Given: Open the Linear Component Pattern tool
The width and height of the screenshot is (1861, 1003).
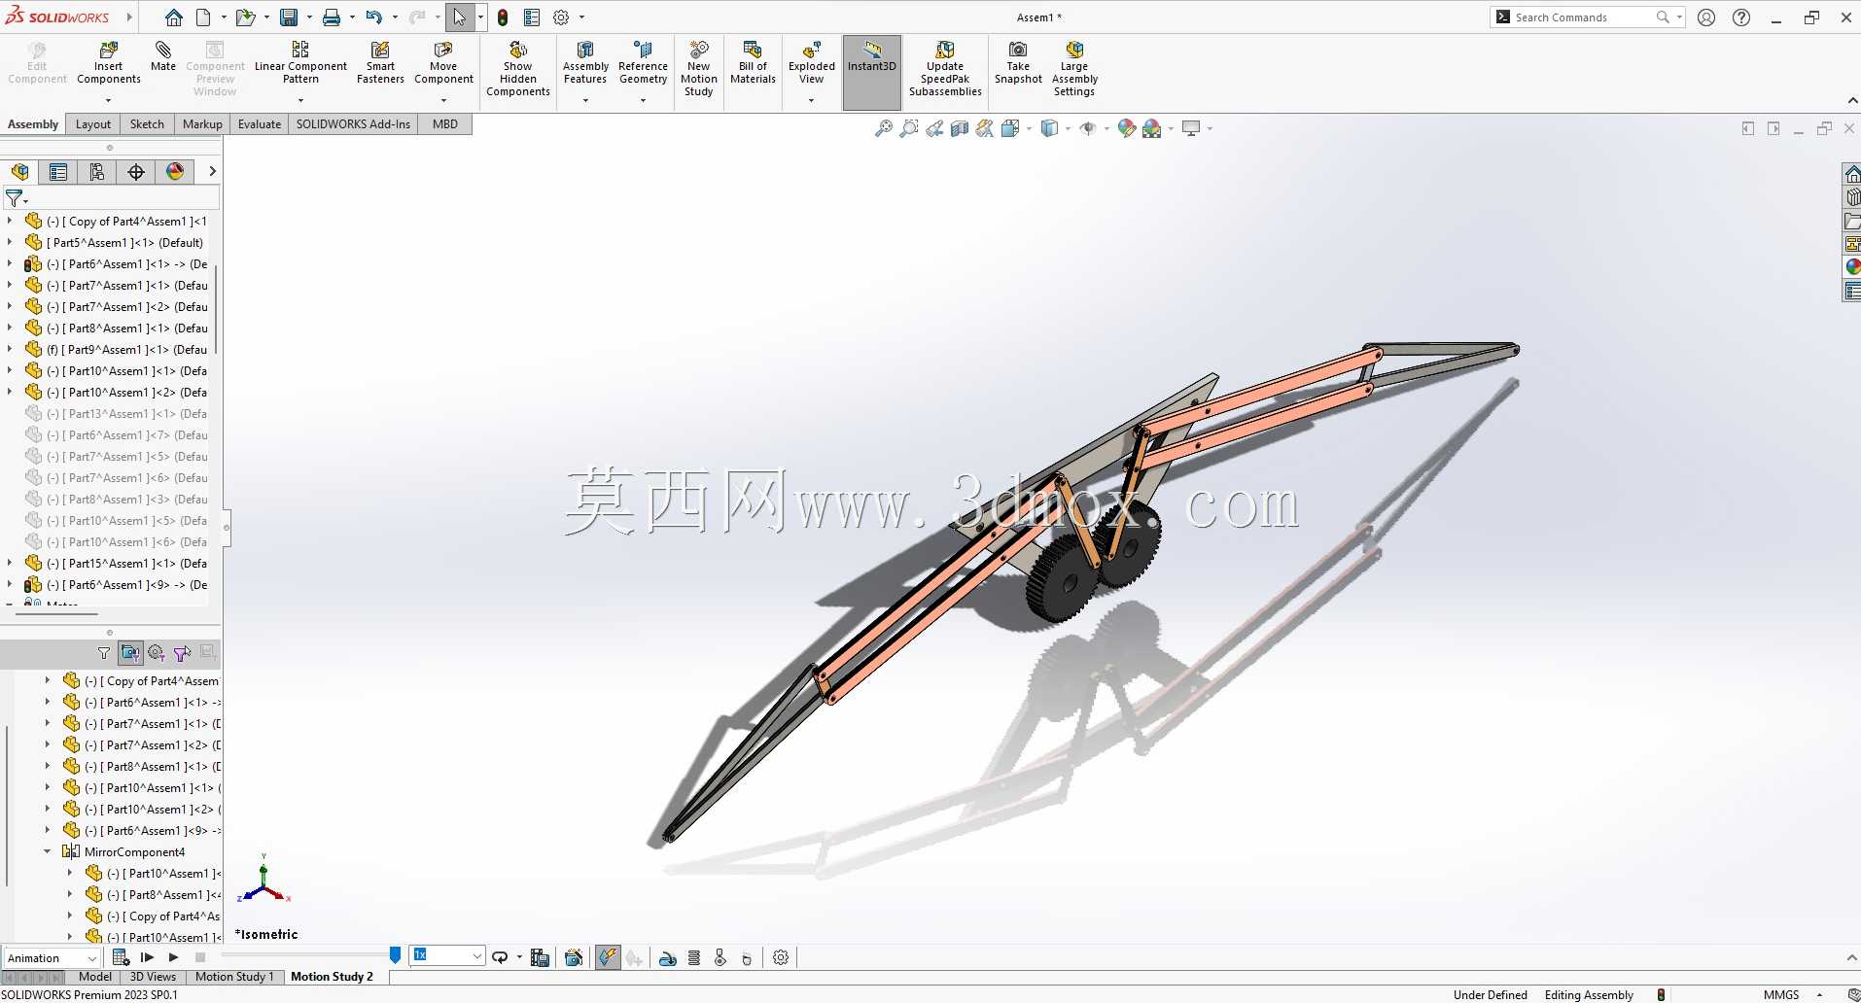Looking at the screenshot, I should click(x=300, y=64).
